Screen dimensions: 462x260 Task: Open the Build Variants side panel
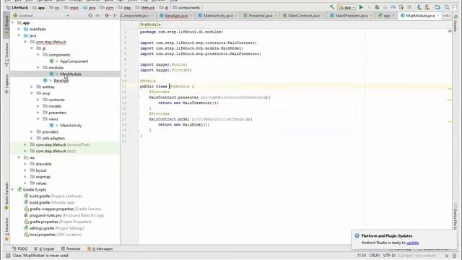(x=6, y=196)
